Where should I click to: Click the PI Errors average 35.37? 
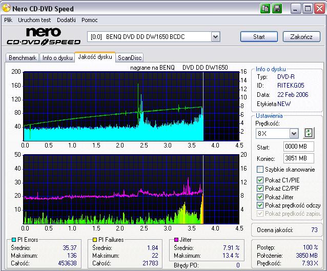(70, 247)
